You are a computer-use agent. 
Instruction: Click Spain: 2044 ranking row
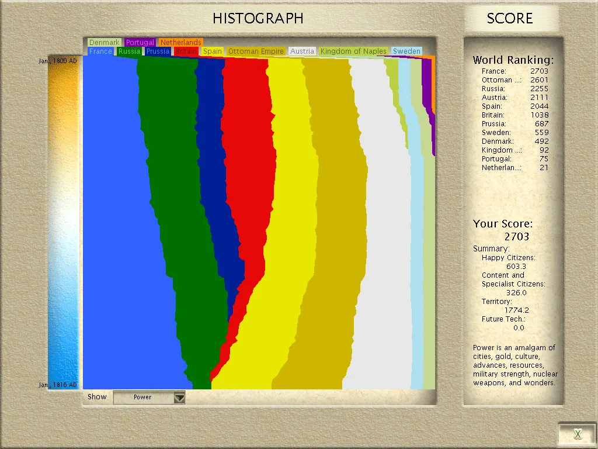coord(515,106)
